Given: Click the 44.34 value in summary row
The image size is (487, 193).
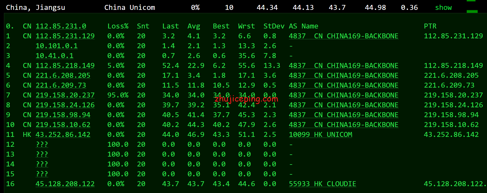Looking at the screenshot, I should click(x=267, y=7).
